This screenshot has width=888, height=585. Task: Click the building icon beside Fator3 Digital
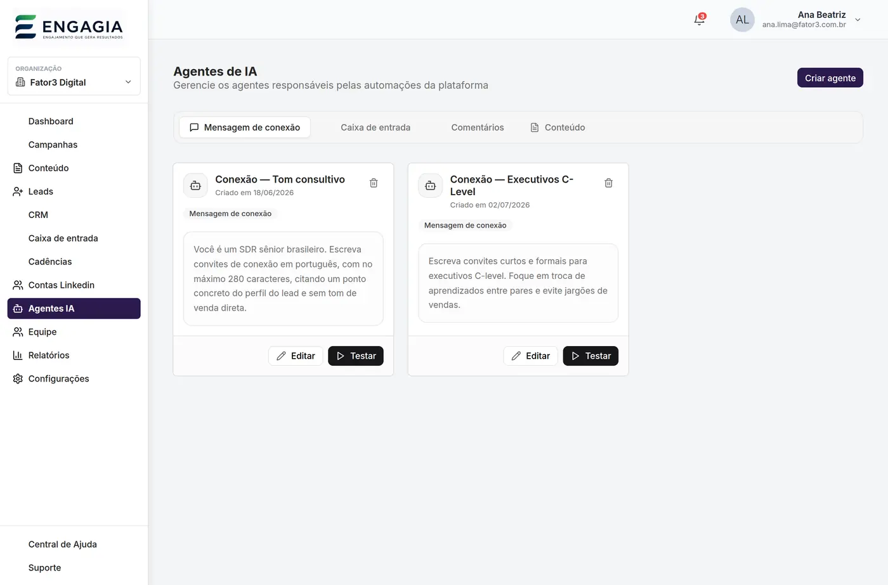pos(20,82)
